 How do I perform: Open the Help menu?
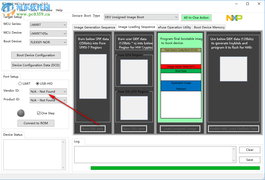(59, 10)
